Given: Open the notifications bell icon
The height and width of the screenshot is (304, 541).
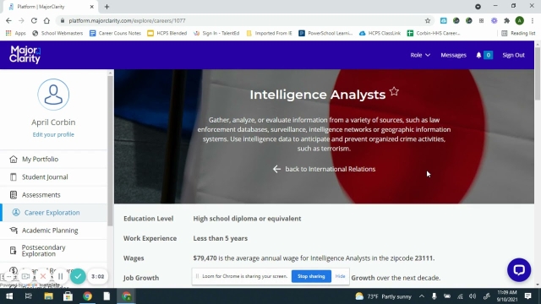Looking at the screenshot, I should coord(478,55).
